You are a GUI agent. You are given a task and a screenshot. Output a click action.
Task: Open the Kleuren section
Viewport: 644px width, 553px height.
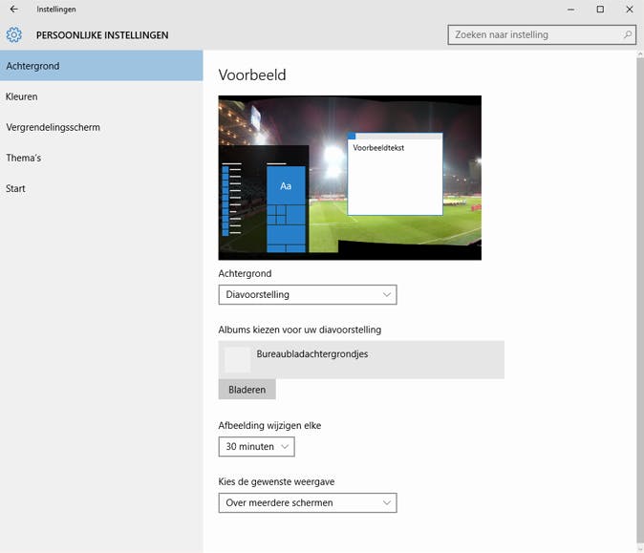point(101,96)
